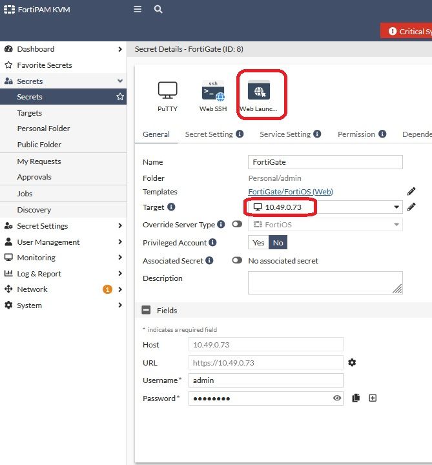Click the Log & Report chart icon
Viewport: 432px width, 465px height.
(x=8, y=273)
